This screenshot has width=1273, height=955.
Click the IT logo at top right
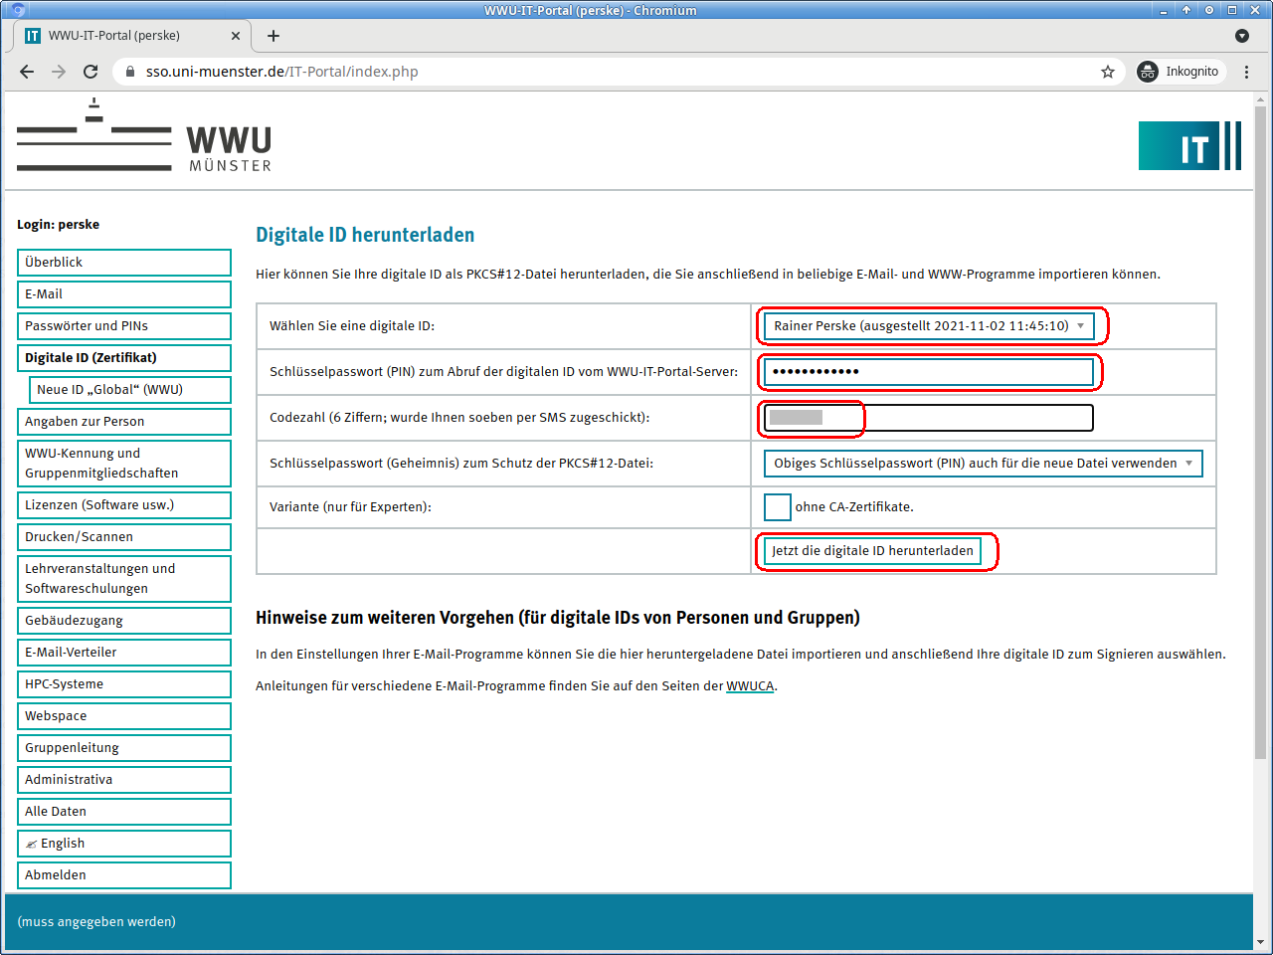click(1189, 146)
